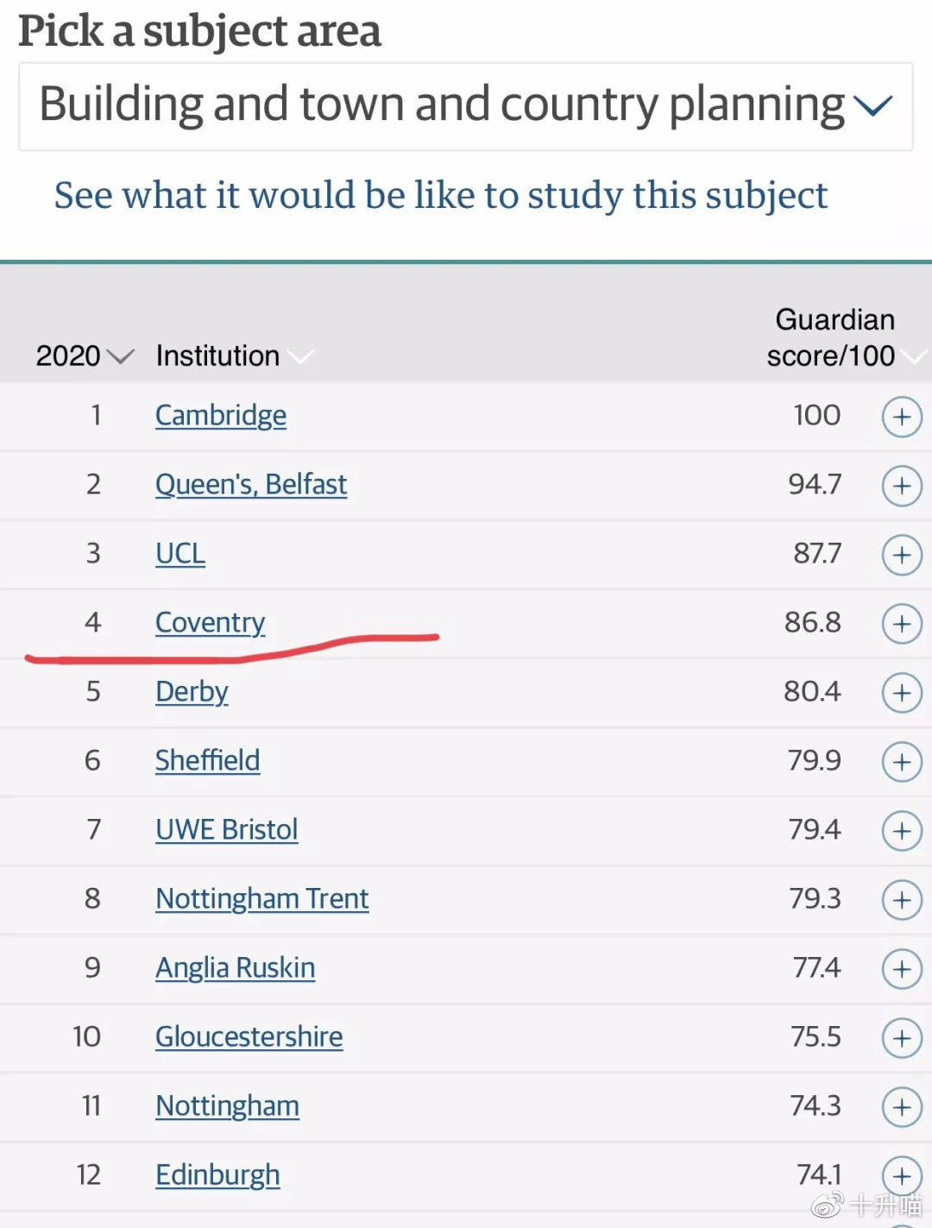Expand Cambridge row details plus icon

tap(902, 417)
